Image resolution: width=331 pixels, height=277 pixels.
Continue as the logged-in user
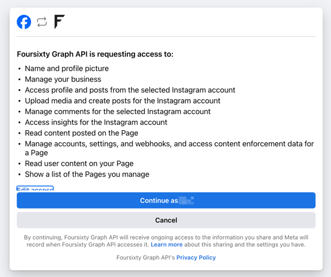[x=166, y=200]
